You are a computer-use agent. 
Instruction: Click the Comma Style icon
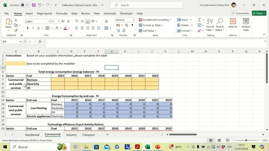click(132, 25)
